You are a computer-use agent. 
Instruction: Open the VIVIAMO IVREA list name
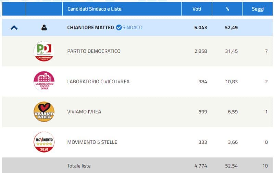[x=84, y=112]
